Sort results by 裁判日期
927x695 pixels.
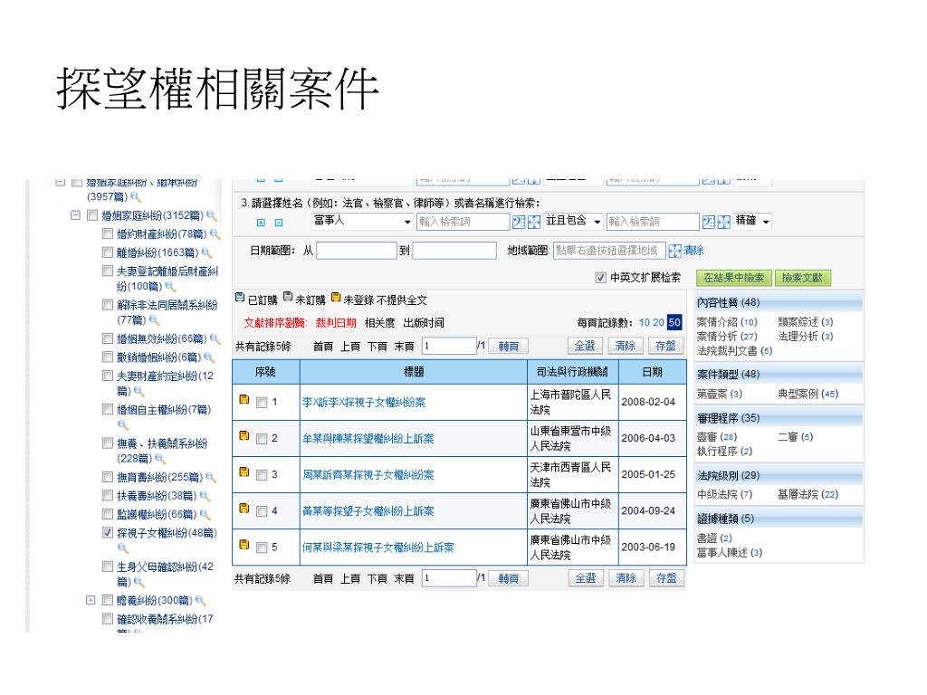[336, 323]
